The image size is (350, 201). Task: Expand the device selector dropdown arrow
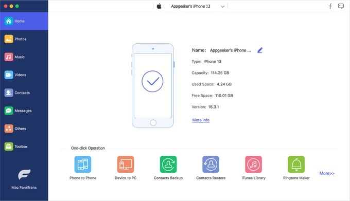click(222, 7)
